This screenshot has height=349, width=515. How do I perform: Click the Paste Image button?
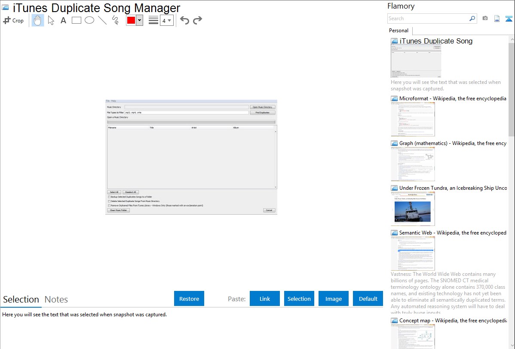333,299
